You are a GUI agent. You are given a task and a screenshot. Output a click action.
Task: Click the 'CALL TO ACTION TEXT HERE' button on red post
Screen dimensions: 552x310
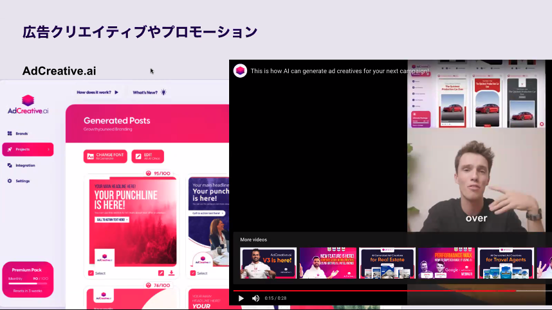click(x=111, y=220)
